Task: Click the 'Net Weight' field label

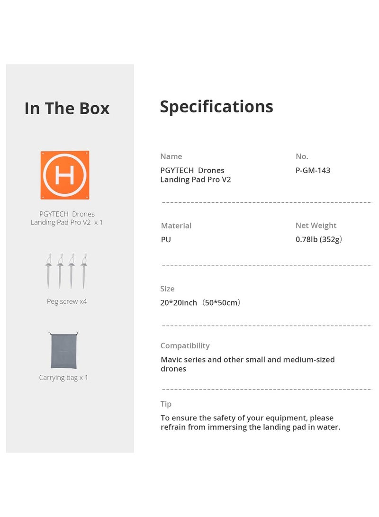Action: click(x=316, y=226)
